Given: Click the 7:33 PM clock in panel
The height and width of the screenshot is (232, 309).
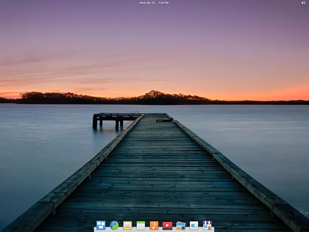Looking at the screenshot, I should pos(163,3).
